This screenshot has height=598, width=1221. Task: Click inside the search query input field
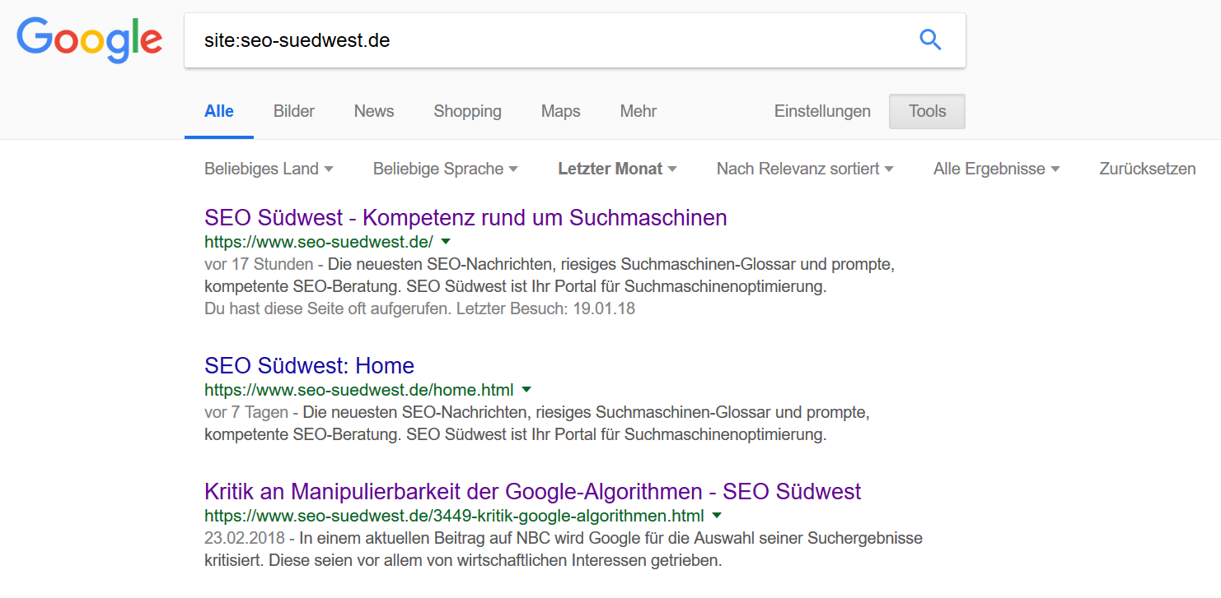494,39
